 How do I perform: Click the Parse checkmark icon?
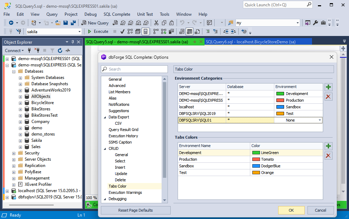click(x=122, y=32)
